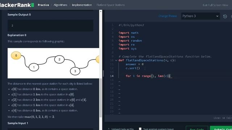Enable Test against custom input checkbox
The image size is (232, 130).
click(x=140, y=129)
